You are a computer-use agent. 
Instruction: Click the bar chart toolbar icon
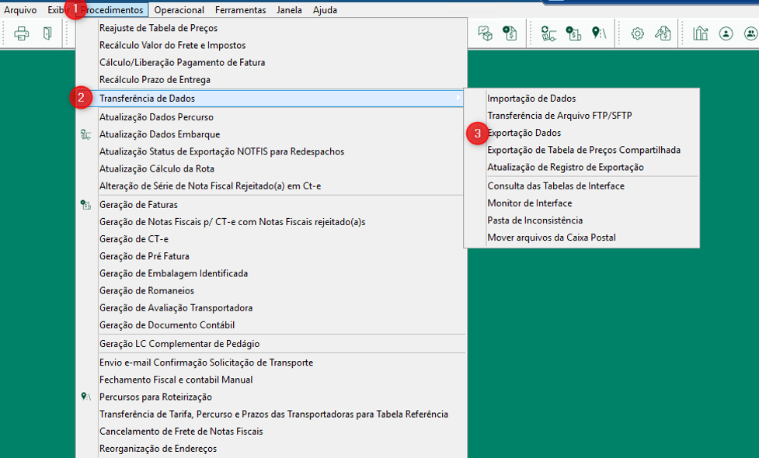pyautogui.click(x=701, y=33)
